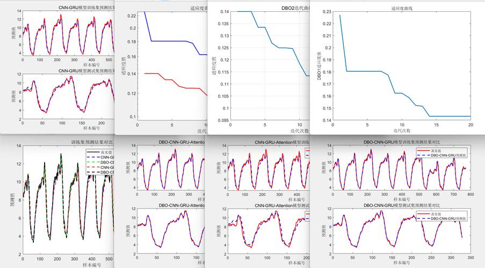Click 样本编号 label under the CNN-GRU test plot
This screenshot has width=485, height=268.
tap(91, 128)
